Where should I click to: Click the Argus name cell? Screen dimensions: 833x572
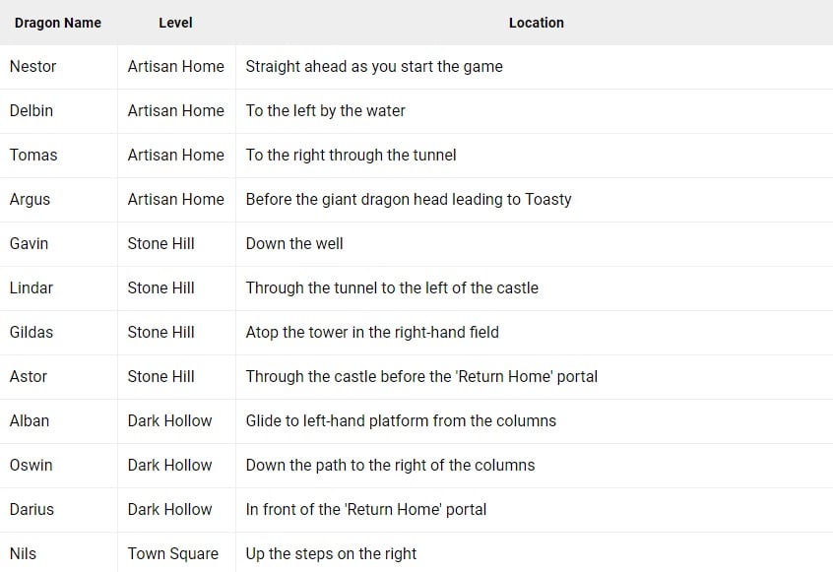click(30, 200)
